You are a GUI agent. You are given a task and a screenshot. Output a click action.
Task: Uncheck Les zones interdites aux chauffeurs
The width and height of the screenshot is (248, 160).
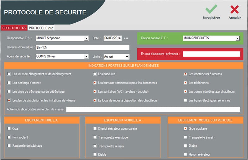click(185, 92)
